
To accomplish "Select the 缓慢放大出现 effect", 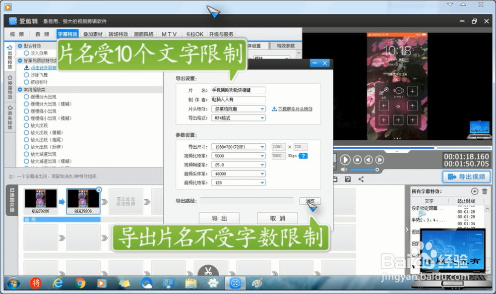I will [27, 97].
